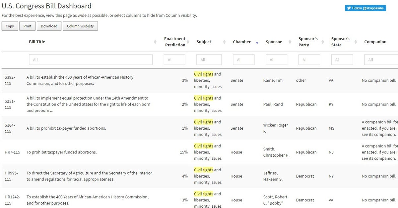This screenshot has width=398, height=208.
Task: Select bill ID HR1242-115
Action: pos(12,200)
